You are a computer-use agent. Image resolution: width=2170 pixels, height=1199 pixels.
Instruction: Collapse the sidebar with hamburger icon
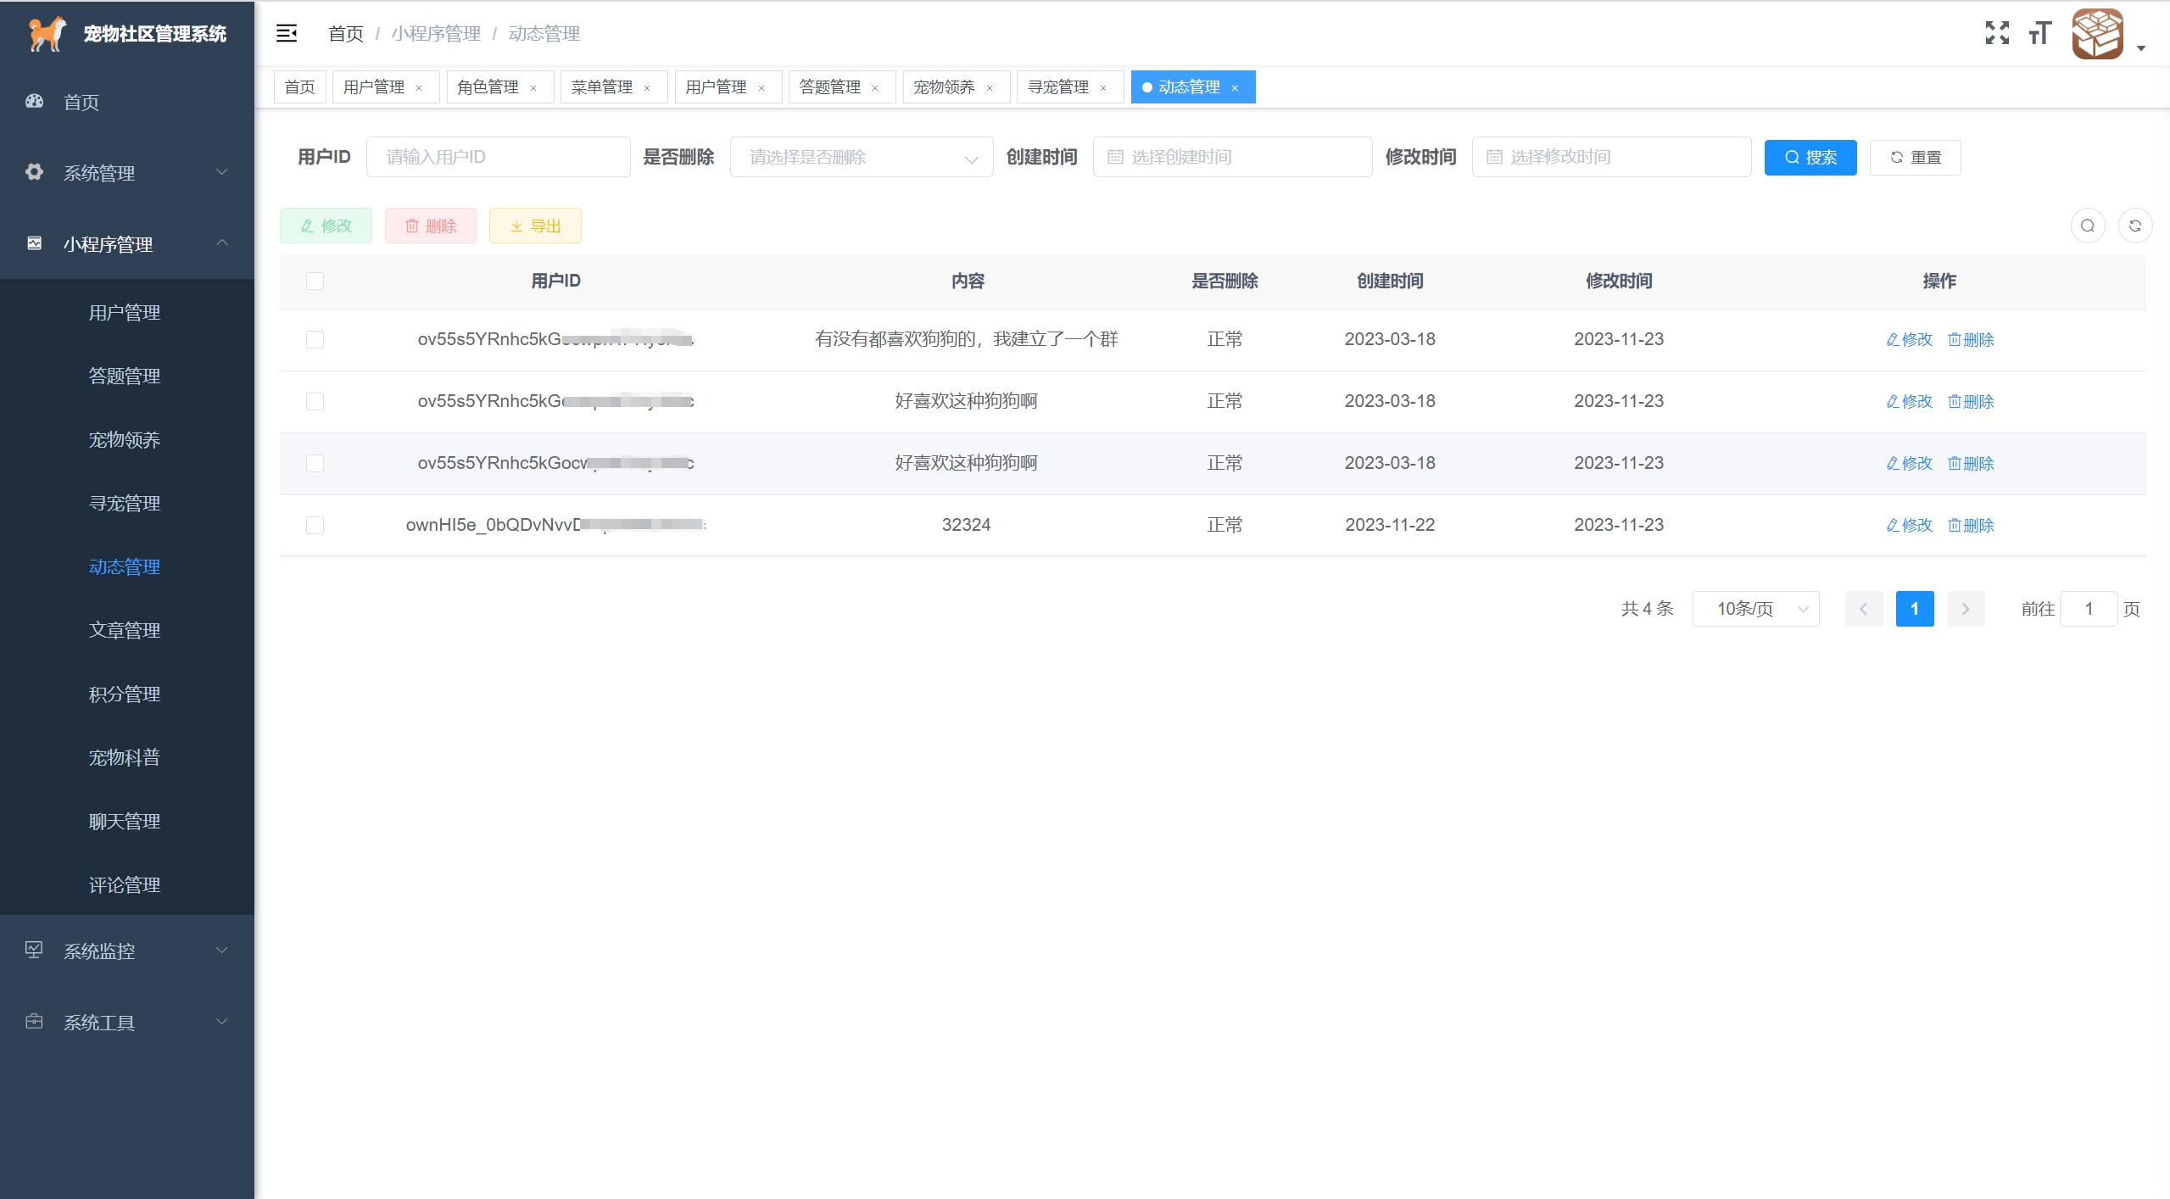click(x=287, y=33)
